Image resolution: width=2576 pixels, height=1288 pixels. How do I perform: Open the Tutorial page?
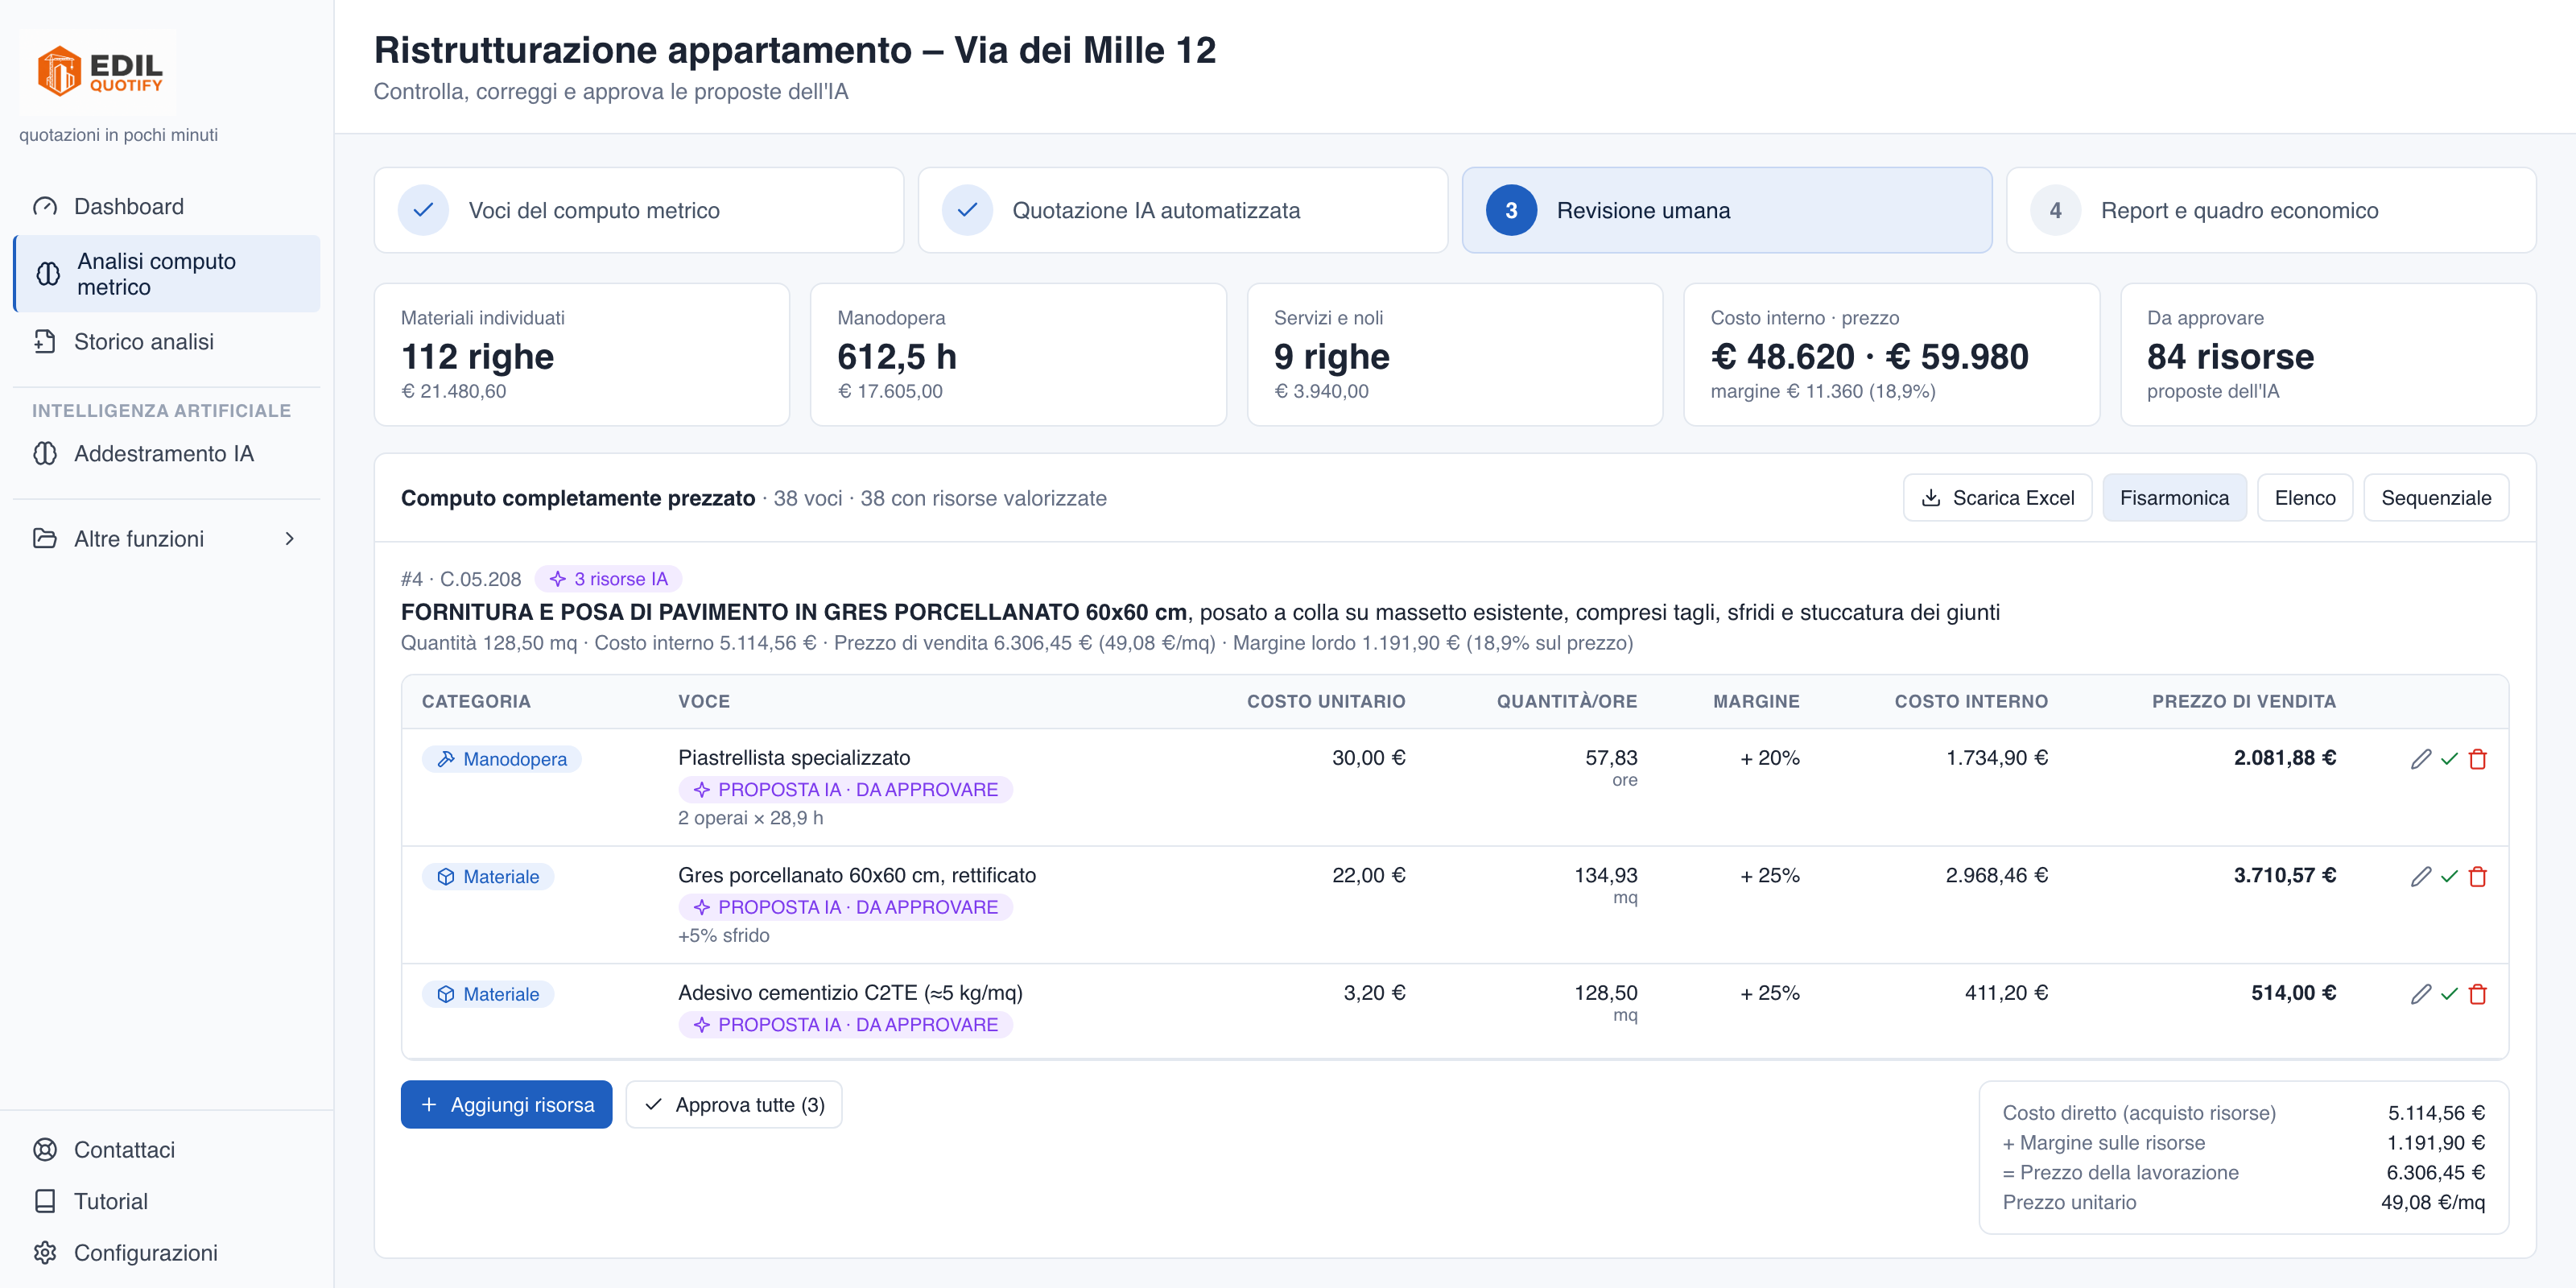(167, 1201)
